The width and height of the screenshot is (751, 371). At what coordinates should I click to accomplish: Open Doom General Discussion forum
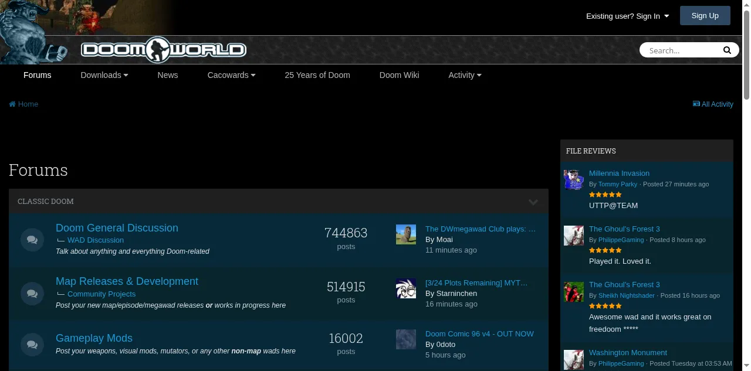pyautogui.click(x=117, y=228)
